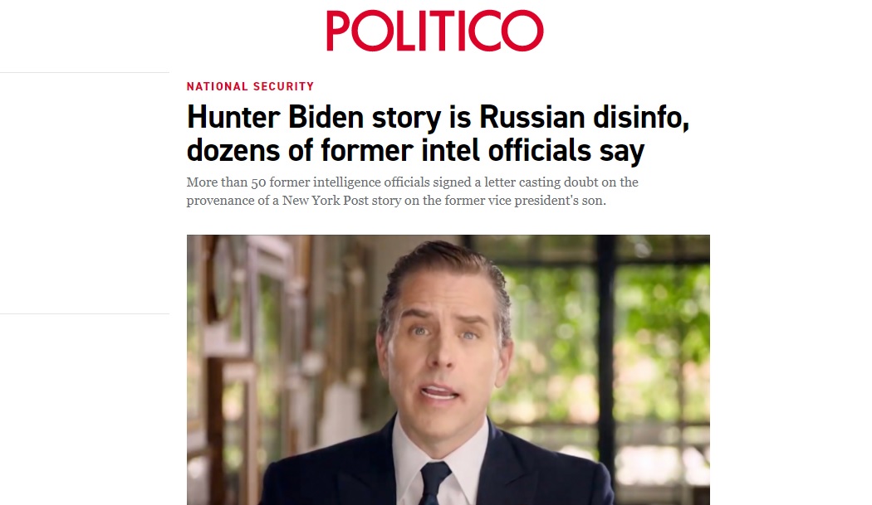
Task: Click the subheadline starting "More than 50"
Action: pyautogui.click(x=412, y=191)
